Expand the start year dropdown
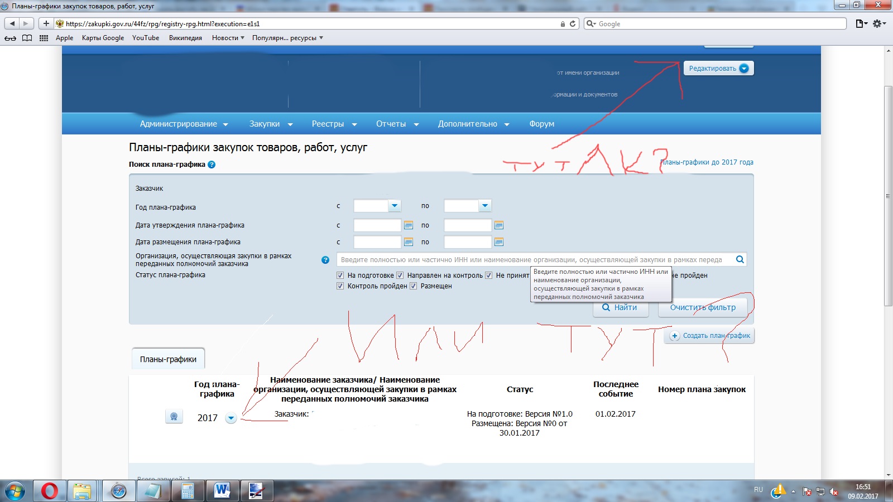893x502 pixels. [x=395, y=206]
